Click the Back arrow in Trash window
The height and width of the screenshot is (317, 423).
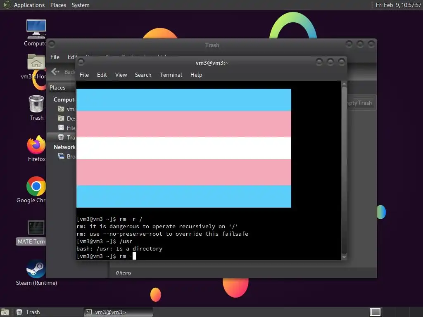point(55,71)
